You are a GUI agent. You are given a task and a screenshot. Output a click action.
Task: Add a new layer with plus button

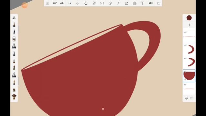(x=189, y=25)
